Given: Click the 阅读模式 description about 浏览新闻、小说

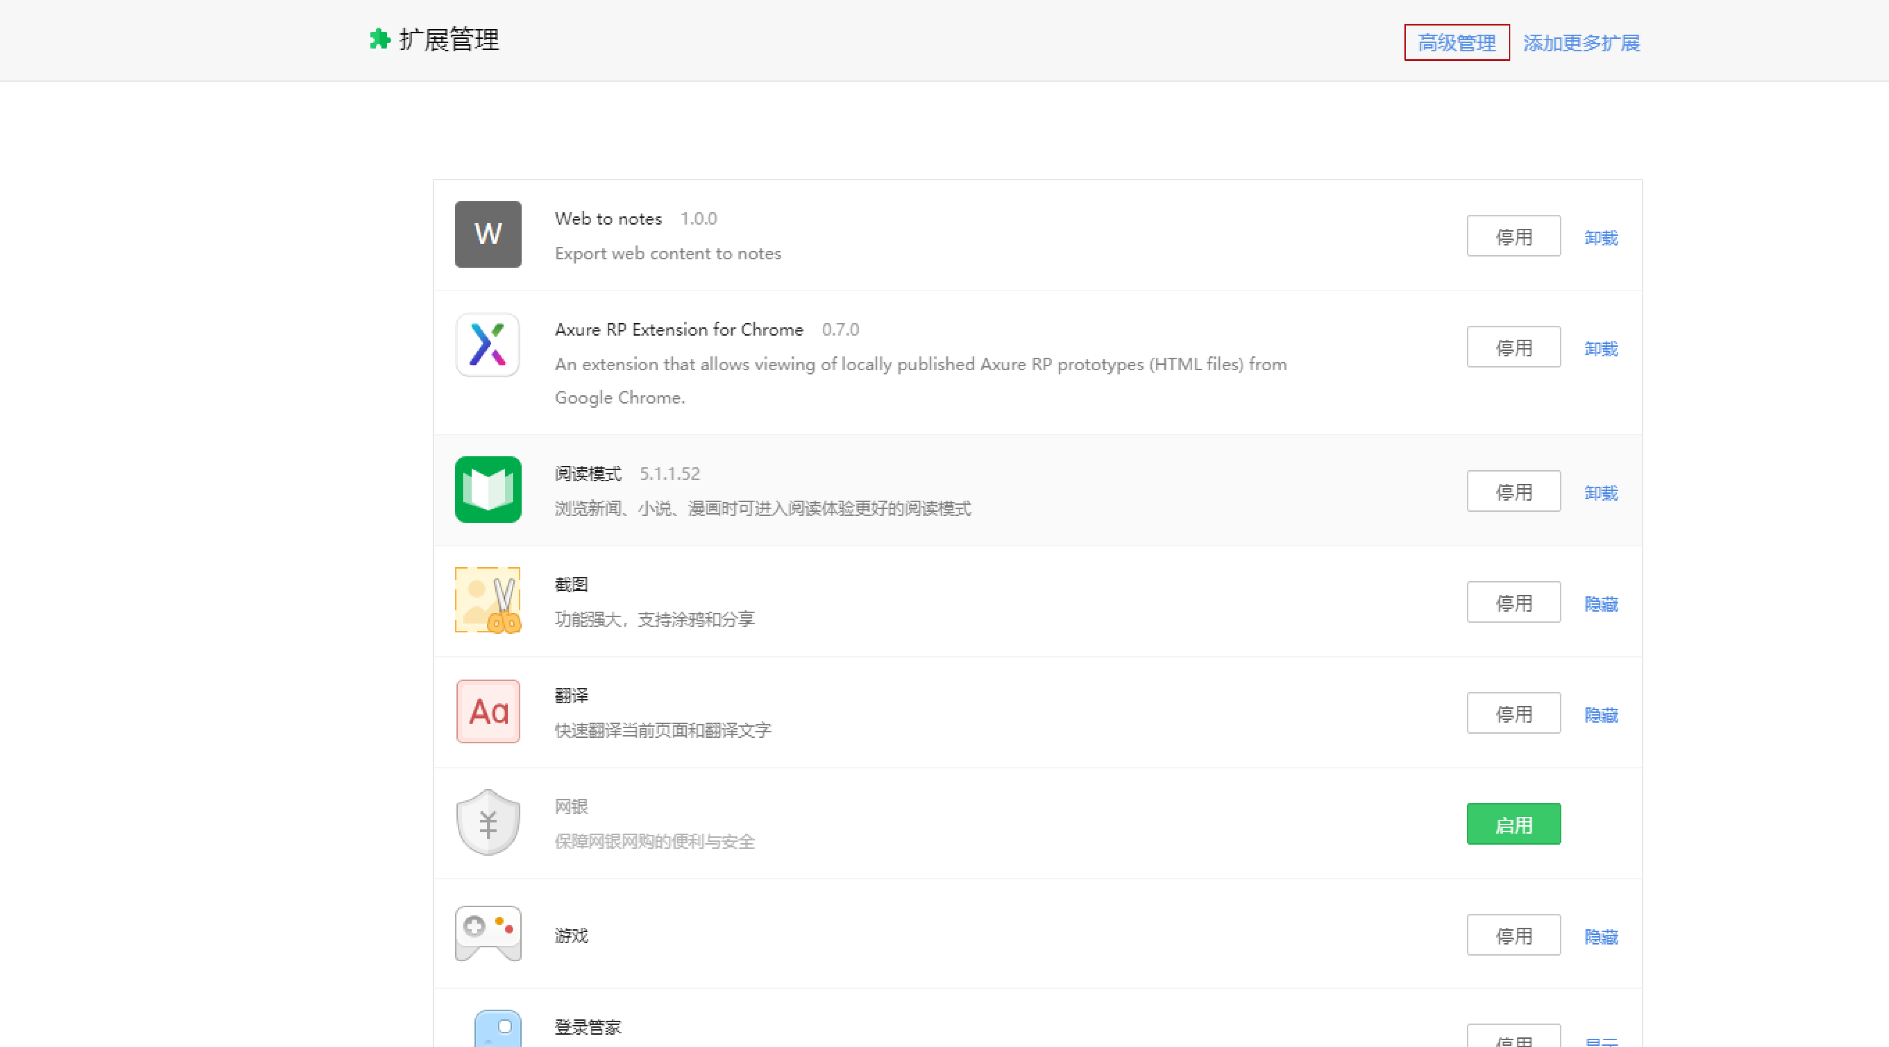Looking at the screenshot, I should click(x=763, y=509).
